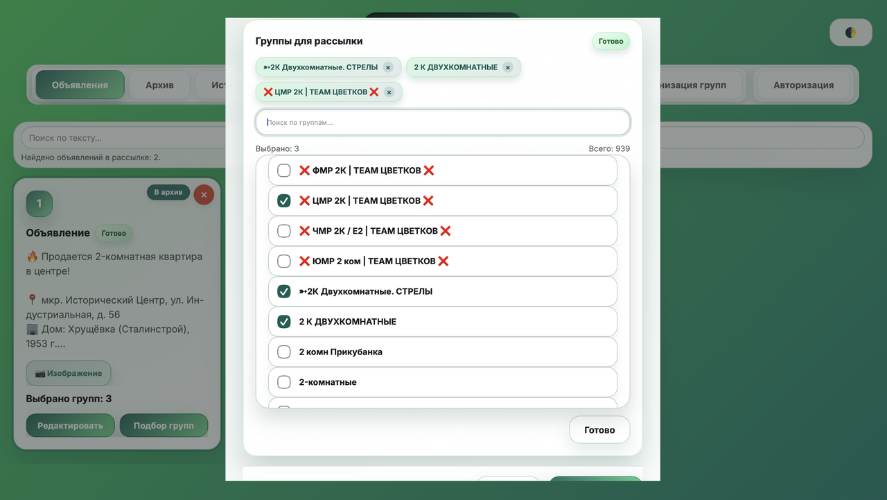The width and height of the screenshot is (887, 500).
Task: Check the 2-комнатные checkbox
Action: [x=283, y=382]
